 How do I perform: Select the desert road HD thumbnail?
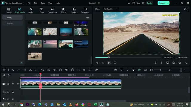[x=66, y=44]
